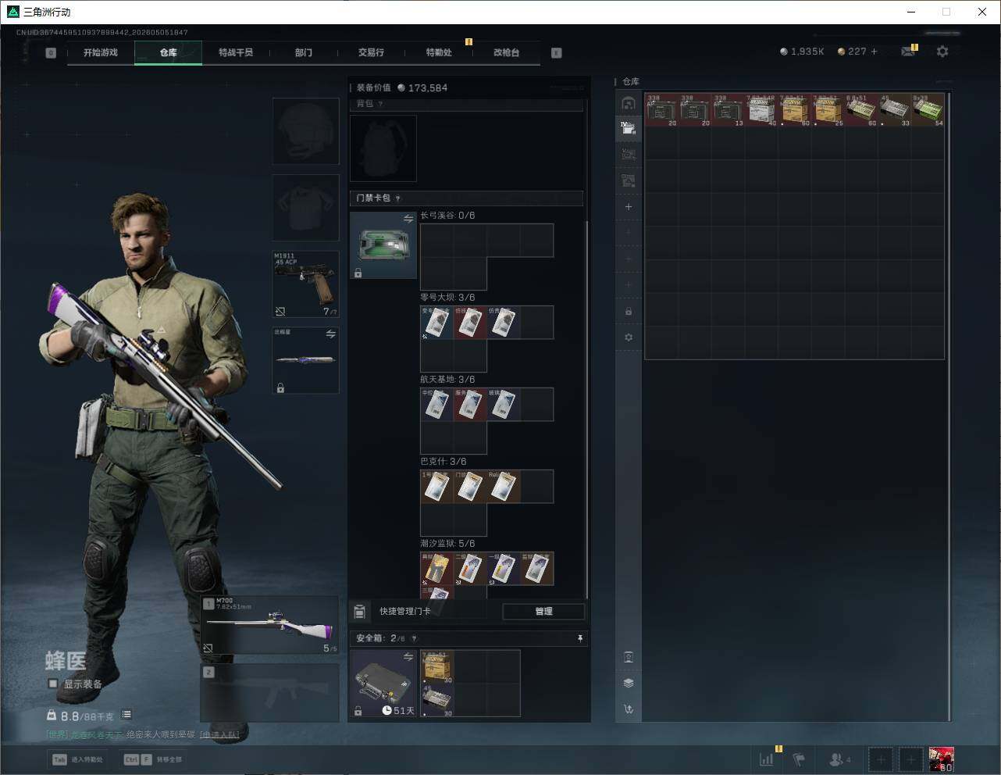Pin the 安全箱 panel
Screen dimensions: 1001x775
pos(580,638)
